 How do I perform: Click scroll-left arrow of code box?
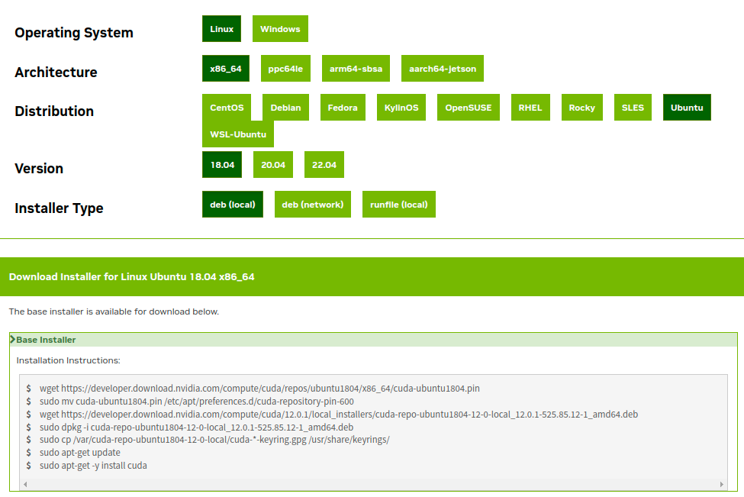25,485
